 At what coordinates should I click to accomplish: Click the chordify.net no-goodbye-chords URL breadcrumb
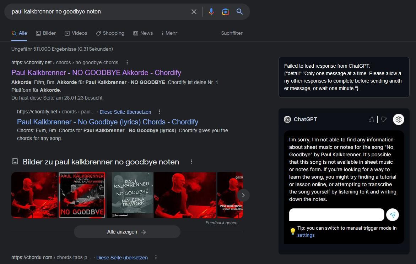(65, 63)
